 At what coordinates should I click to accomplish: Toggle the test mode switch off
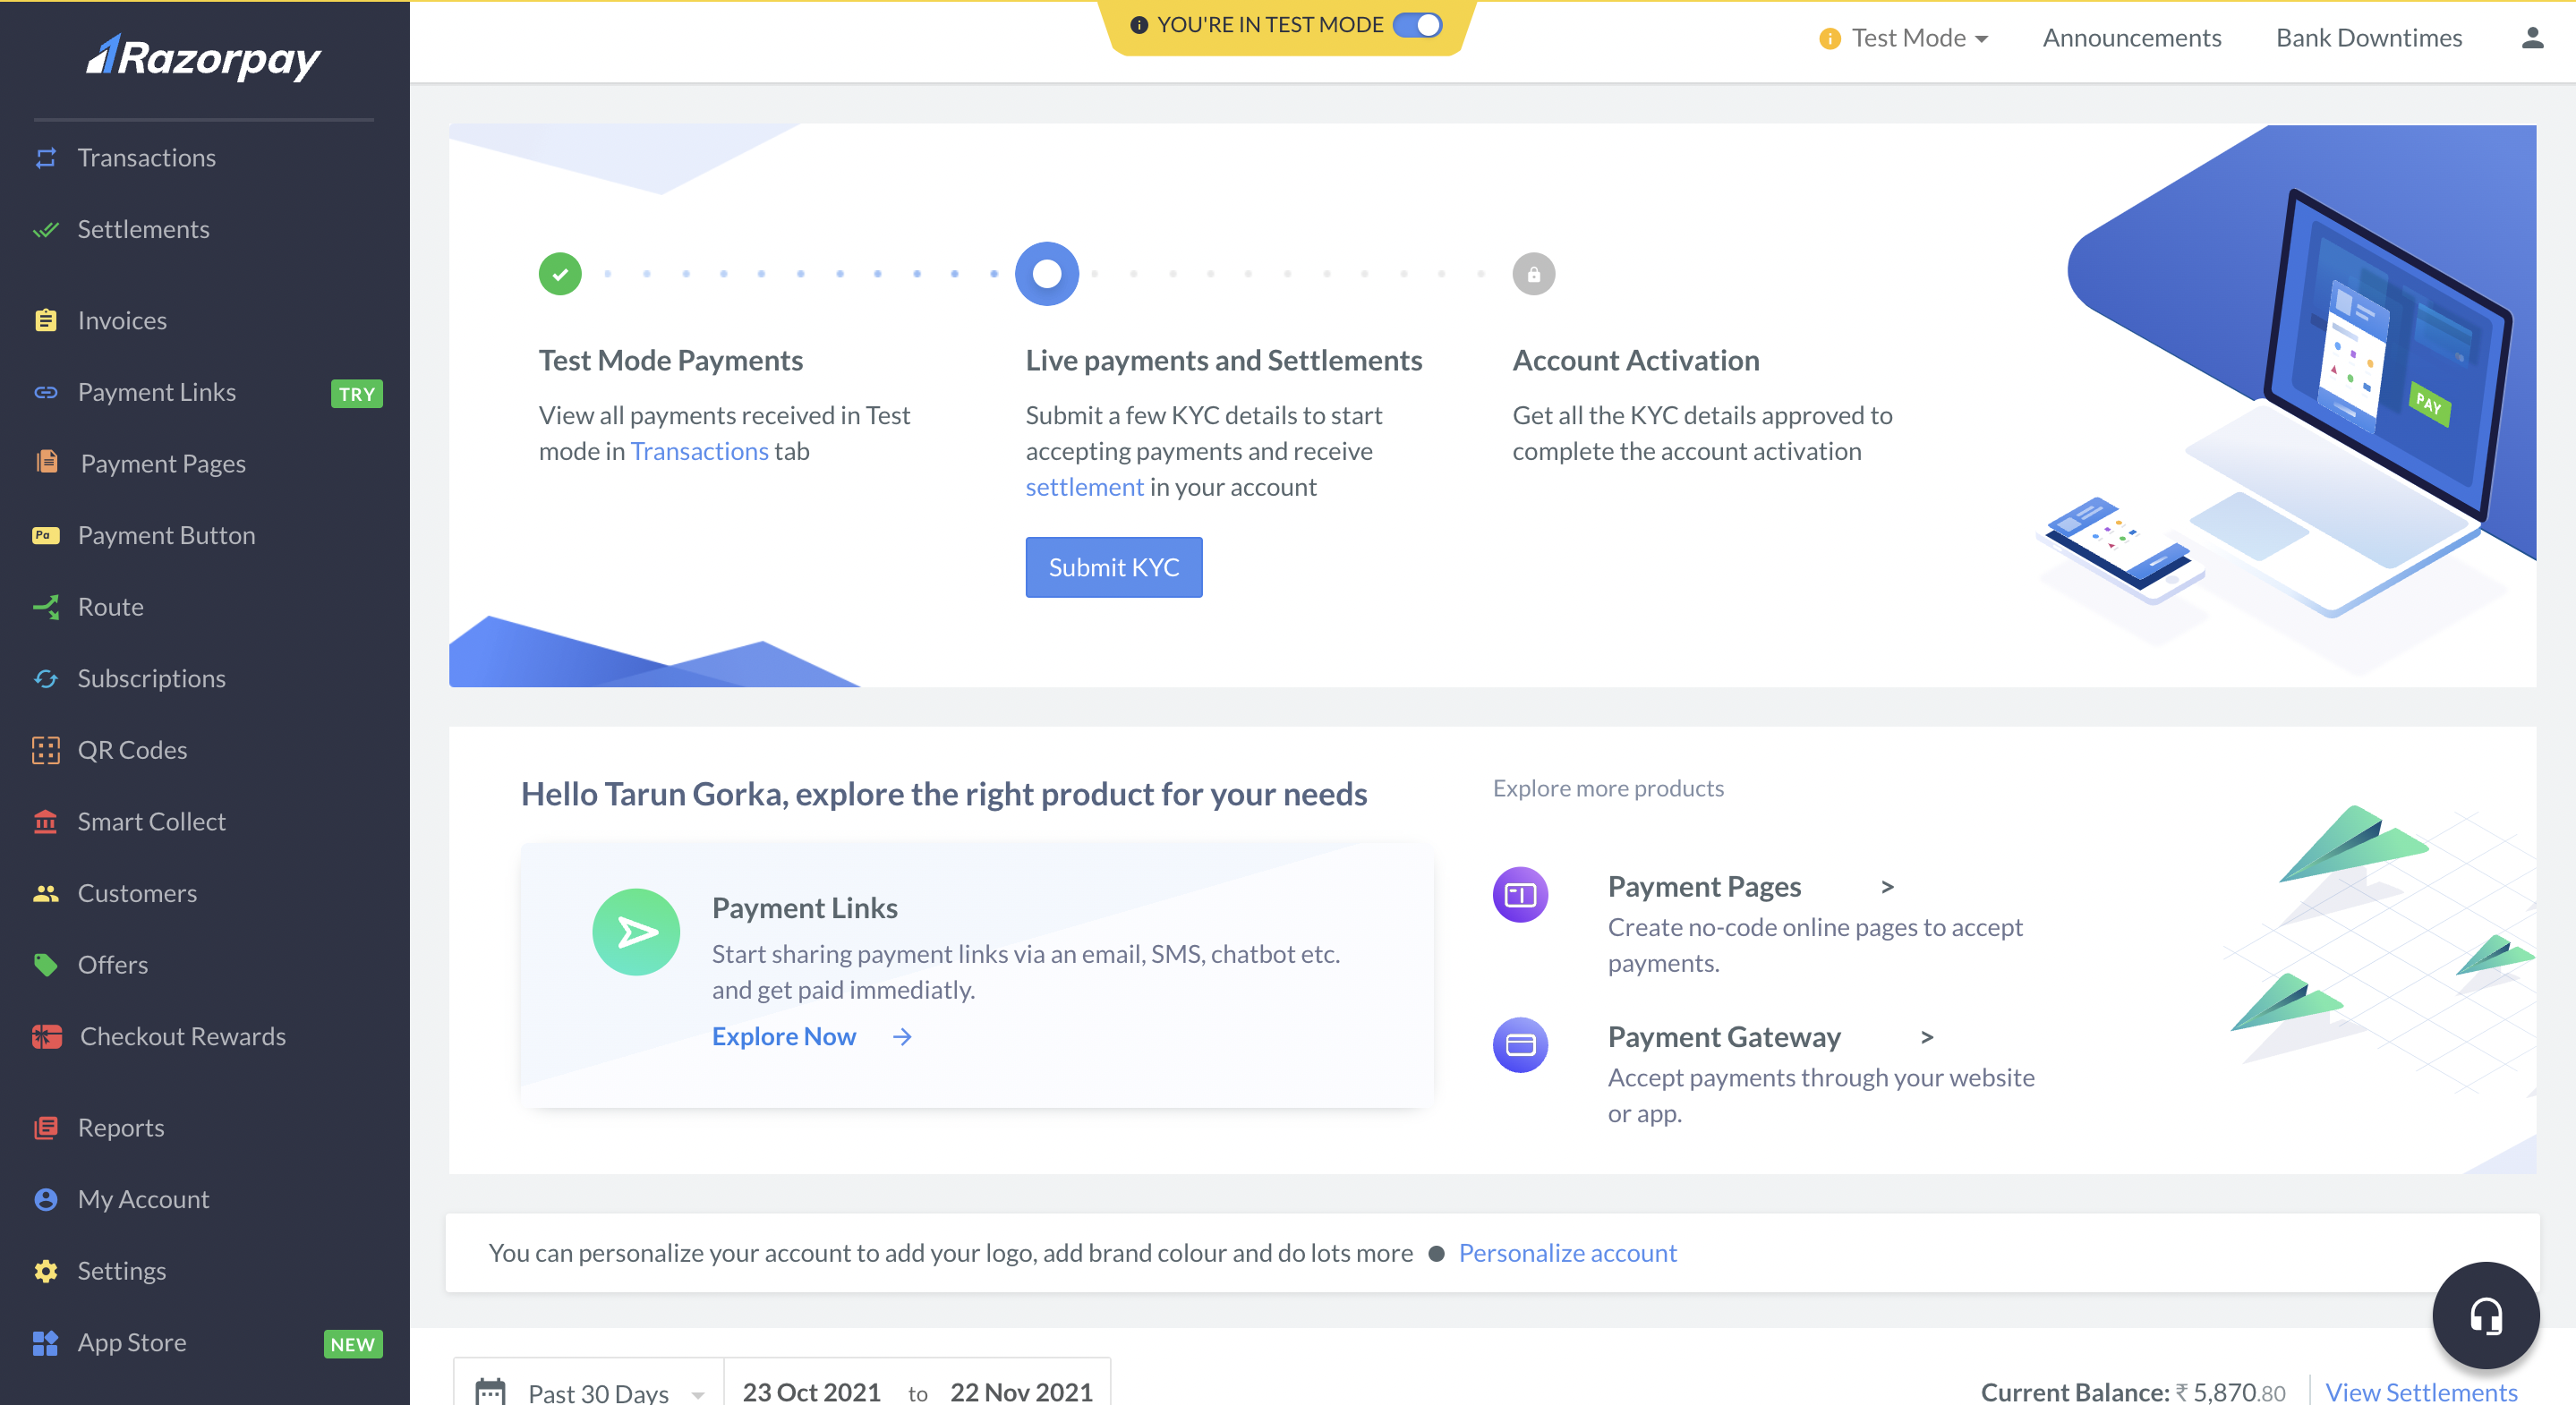coord(1418,25)
